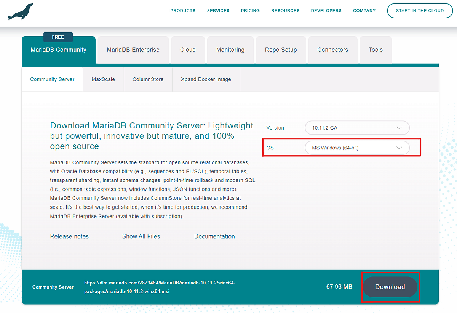The height and width of the screenshot is (313, 457).
Task: Select the Monitoring tab
Action: click(230, 50)
